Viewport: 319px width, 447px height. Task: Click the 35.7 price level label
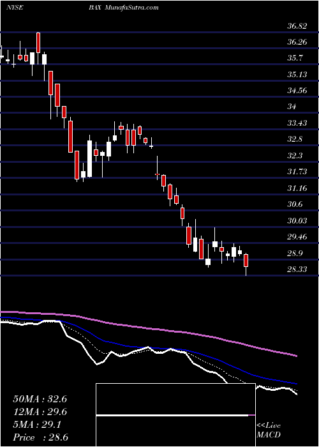(x=295, y=59)
